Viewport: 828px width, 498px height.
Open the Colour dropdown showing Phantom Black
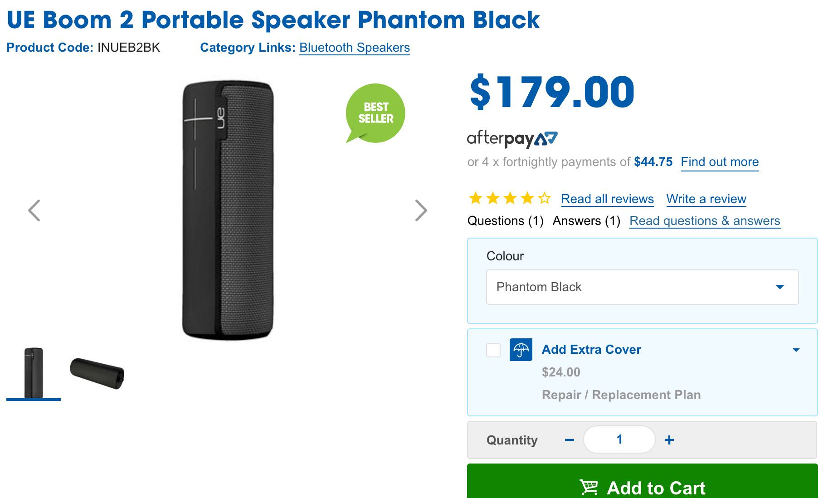click(642, 287)
